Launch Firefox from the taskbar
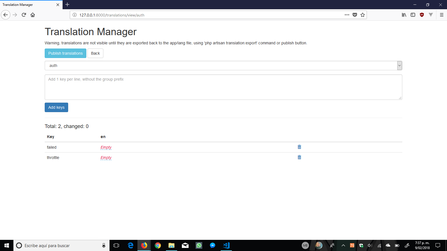Viewport: 447px width, 251px height. click(x=144, y=245)
